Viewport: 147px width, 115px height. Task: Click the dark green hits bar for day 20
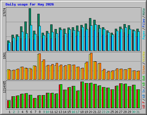coord(90,22)
